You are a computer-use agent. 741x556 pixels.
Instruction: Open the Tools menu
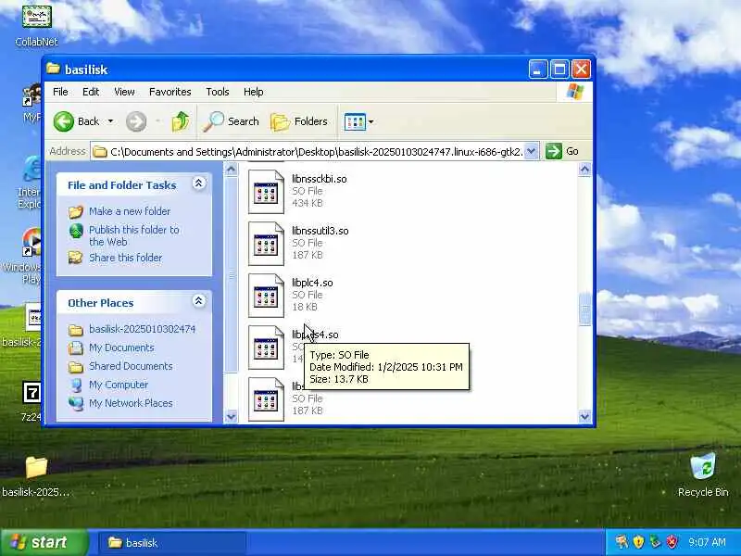click(218, 92)
